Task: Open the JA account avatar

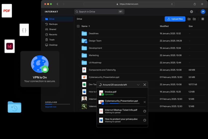Action: pyautogui.click(x=203, y=12)
